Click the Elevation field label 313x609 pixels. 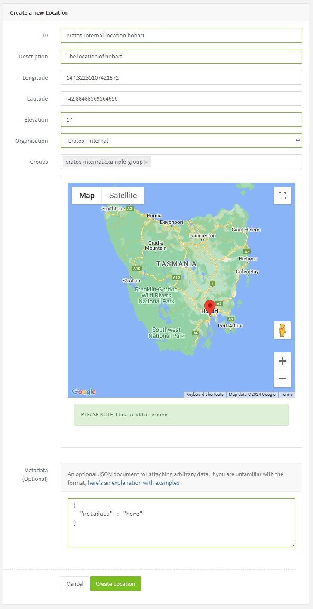click(36, 119)
